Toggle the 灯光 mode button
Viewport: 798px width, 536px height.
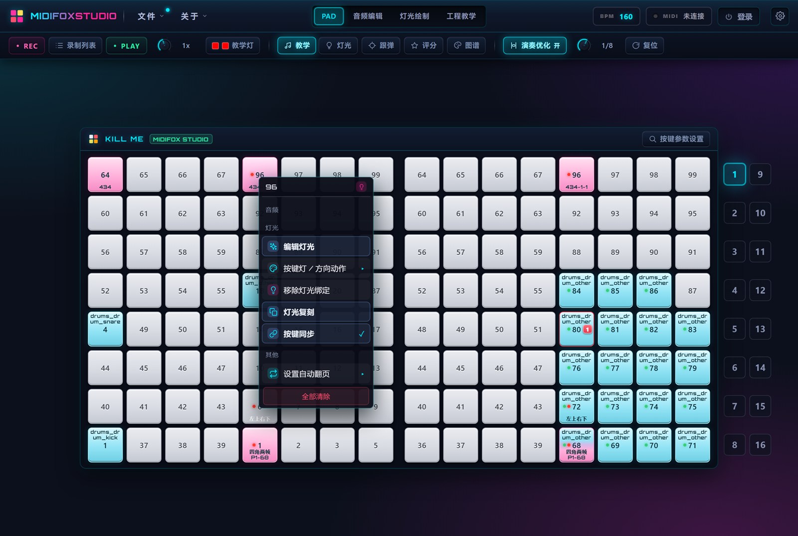pos(339,45)
